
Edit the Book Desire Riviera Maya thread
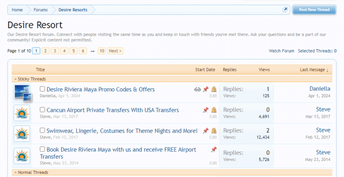tap(213, 163)
